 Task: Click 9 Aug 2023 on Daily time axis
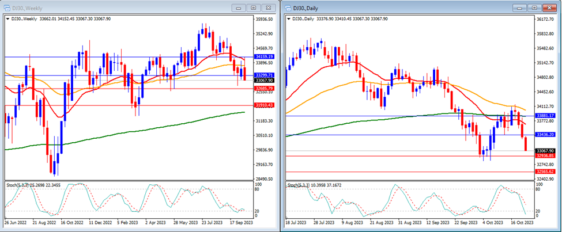[351, 222]
